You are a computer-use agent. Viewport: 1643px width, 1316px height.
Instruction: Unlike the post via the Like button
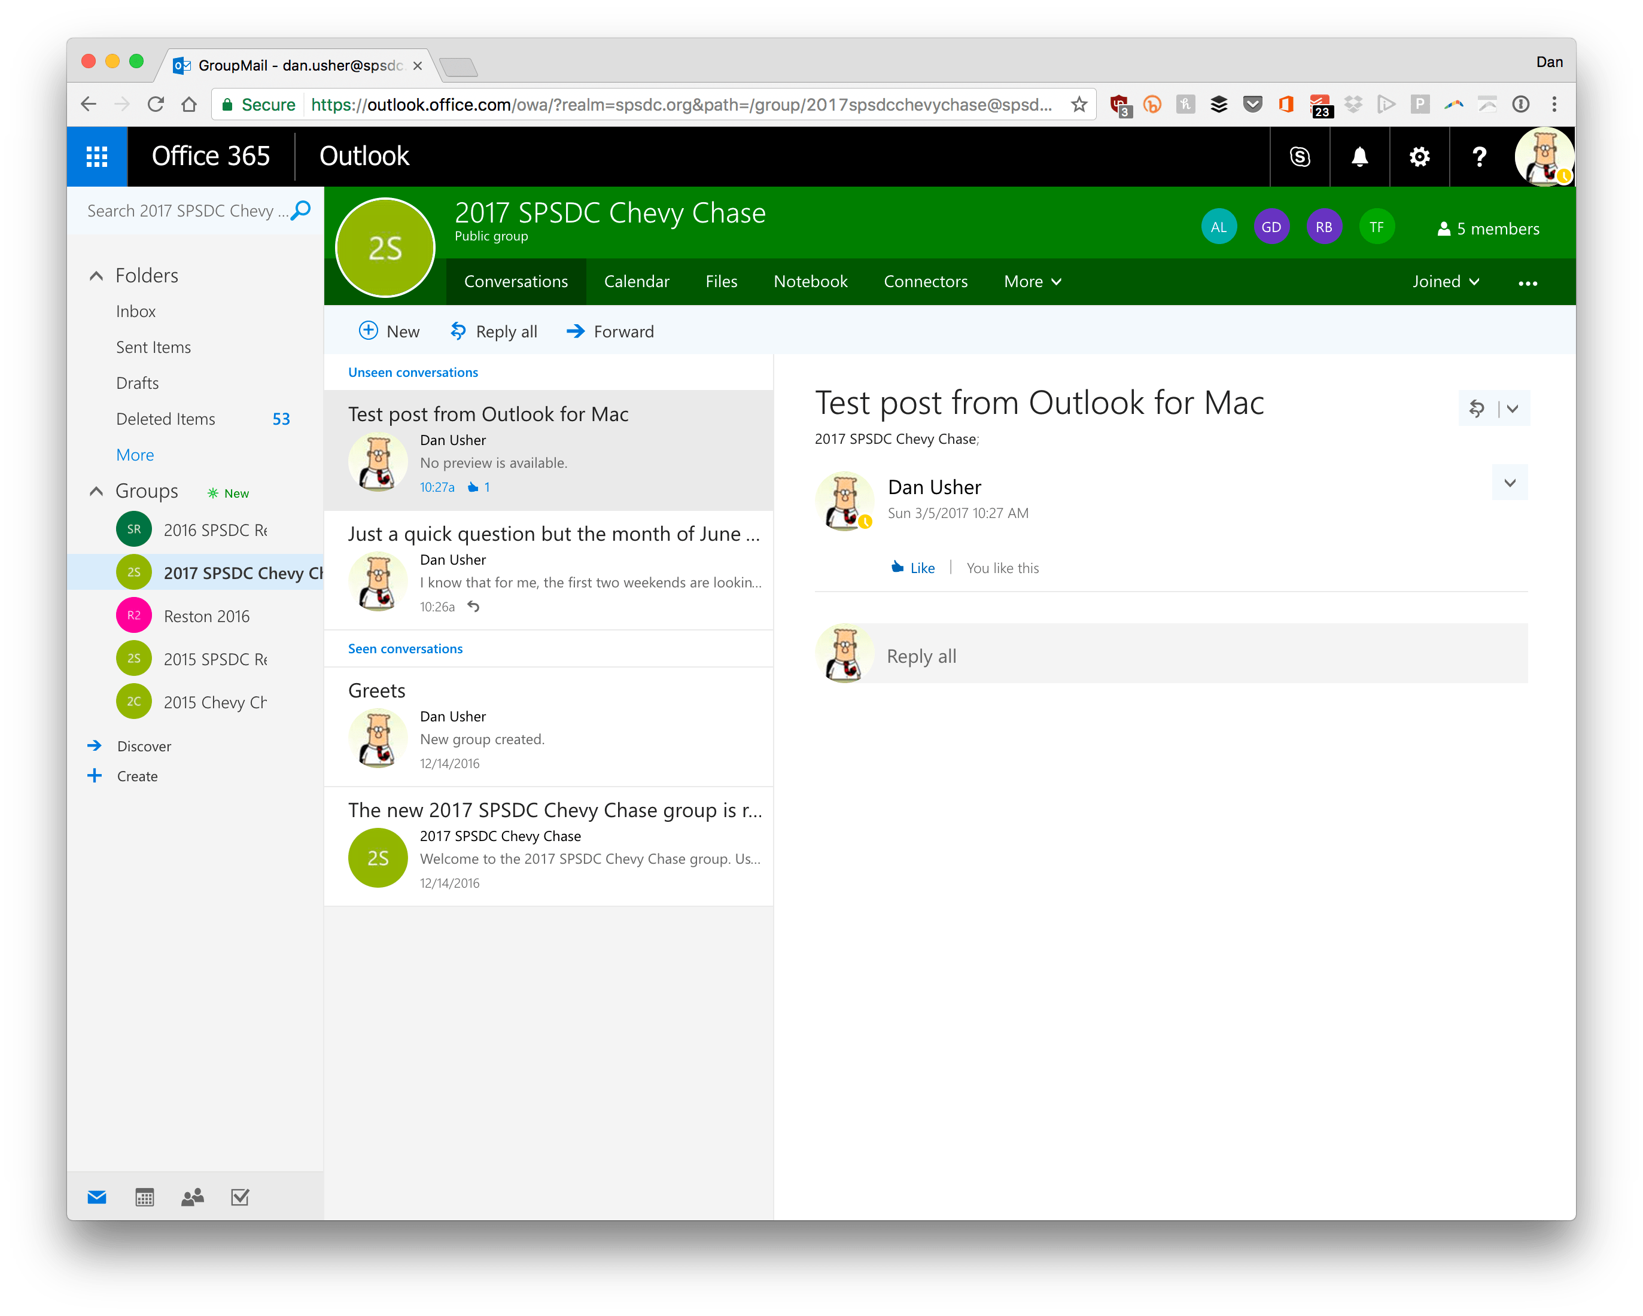[912, 567]
